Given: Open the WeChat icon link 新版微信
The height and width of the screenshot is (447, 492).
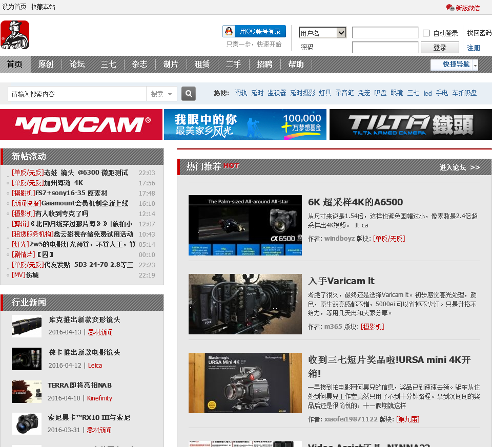Looking at the screenshot, I should 463,8.
